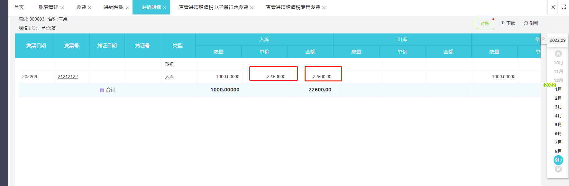Toggle fullscreen mode icon

tap(564, 7)
